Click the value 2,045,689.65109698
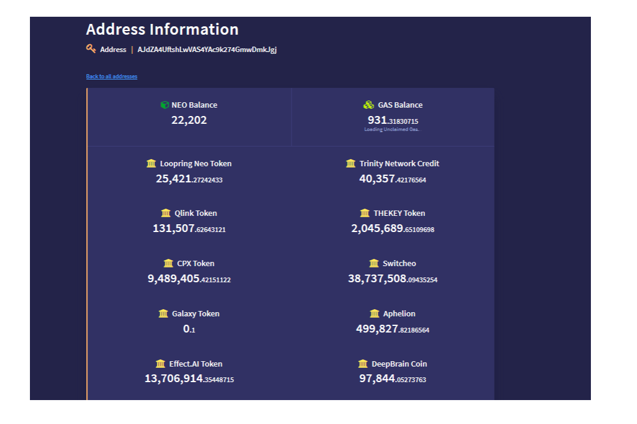The height and width of the screenshot is (424, 637). click(393, 228)
